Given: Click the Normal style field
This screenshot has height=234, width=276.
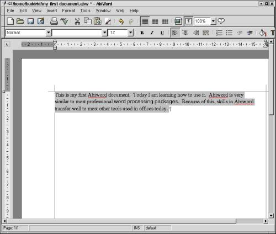Looking at the screenshot, I should click(26, 33).
